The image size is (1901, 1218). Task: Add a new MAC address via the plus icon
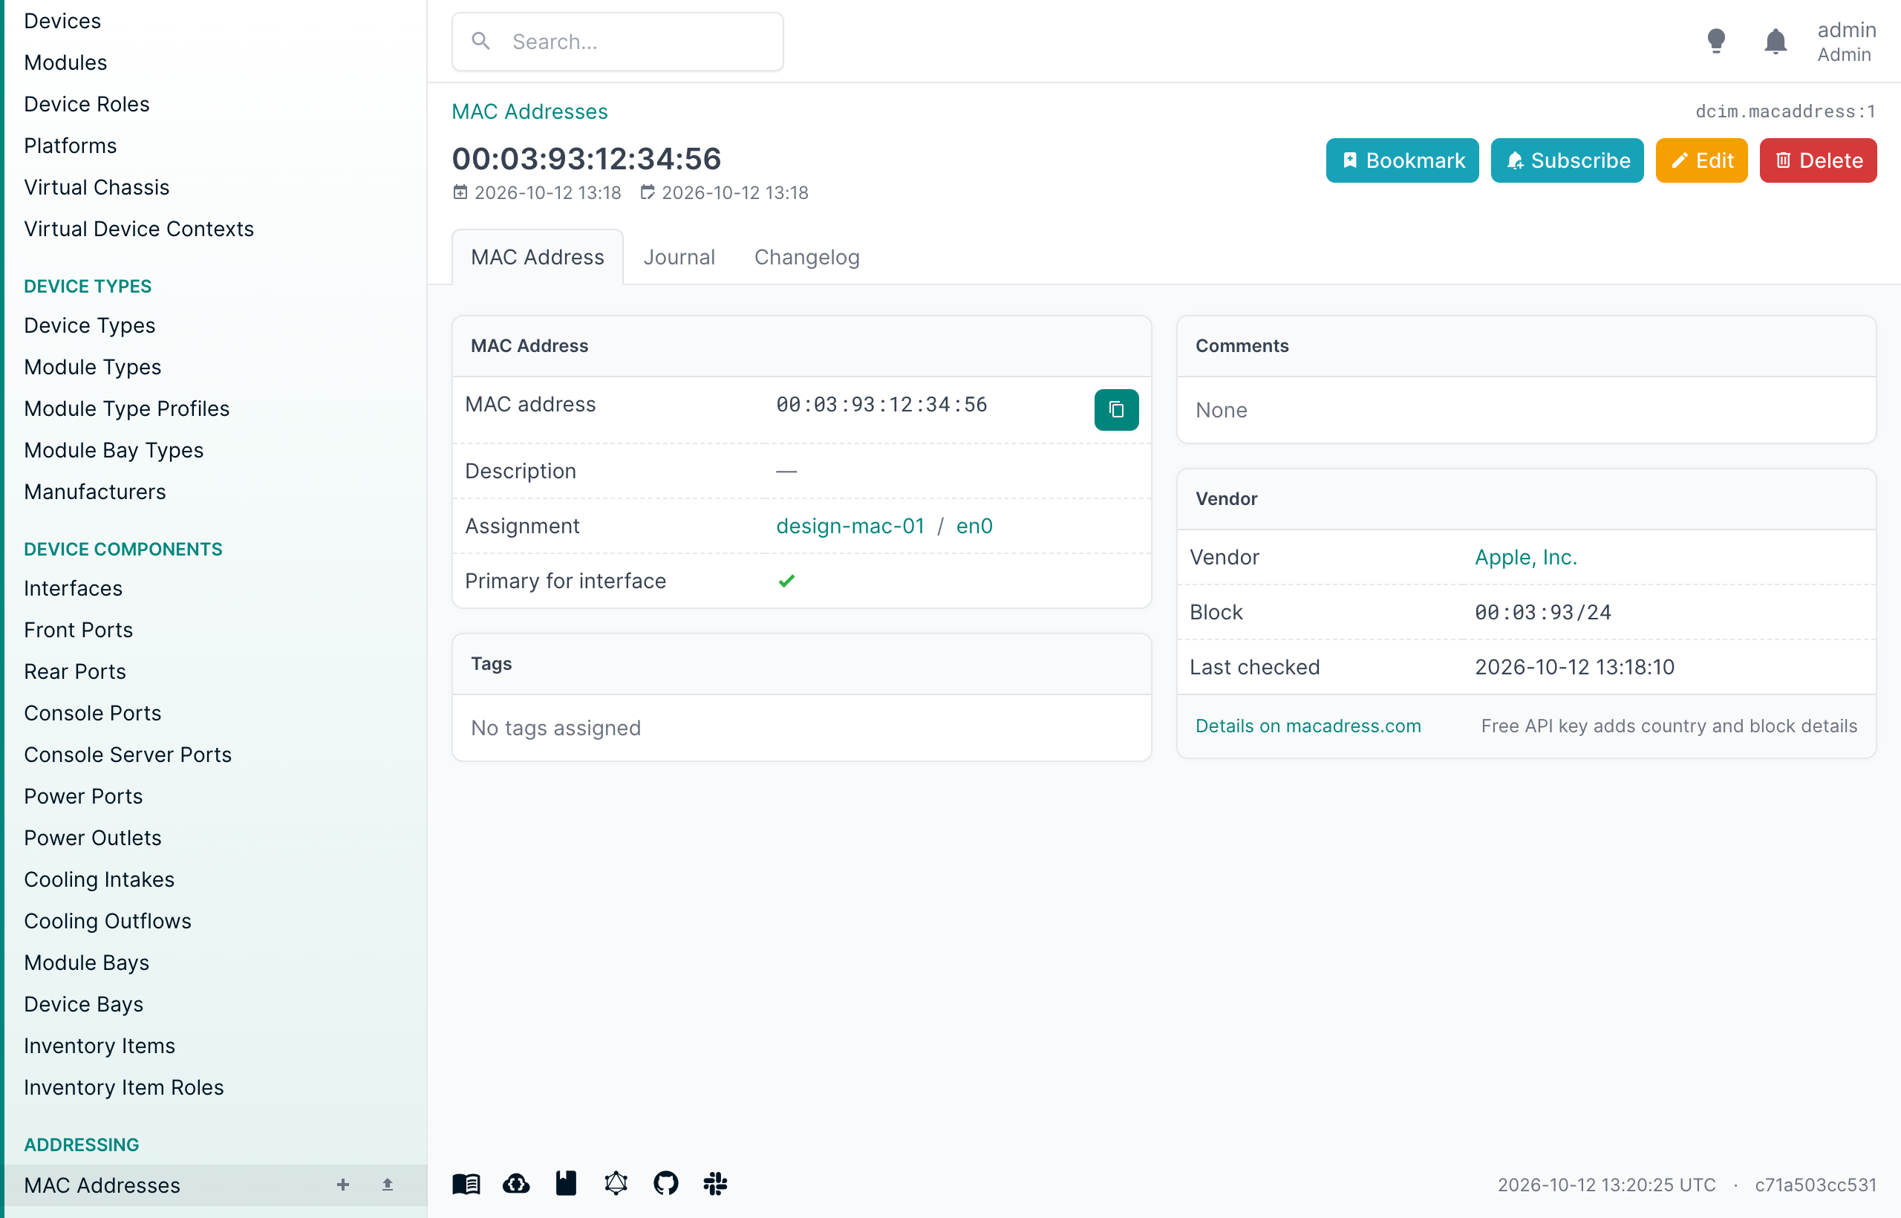(x=342, y=1185)
